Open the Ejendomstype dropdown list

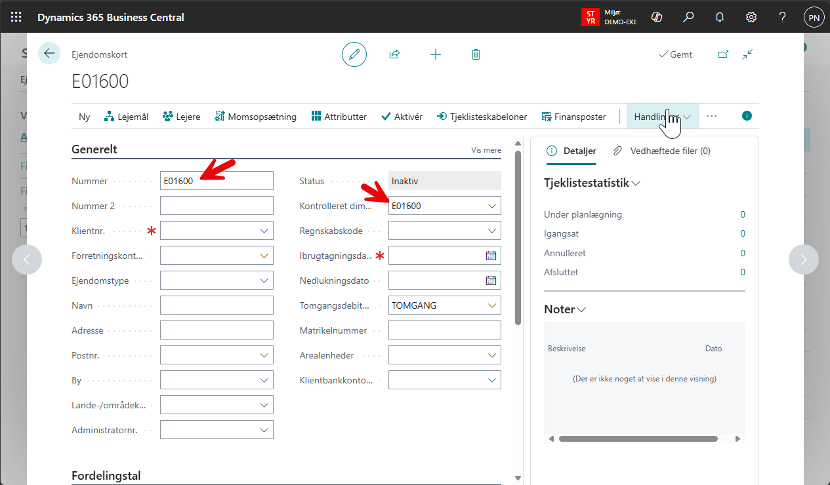click(264, 281)
